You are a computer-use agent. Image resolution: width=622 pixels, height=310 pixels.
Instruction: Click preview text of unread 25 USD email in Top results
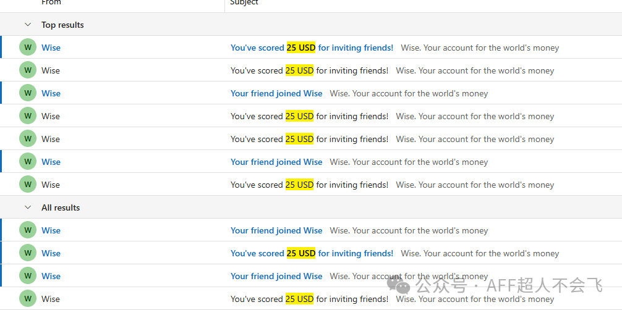[x=480, y=48]
